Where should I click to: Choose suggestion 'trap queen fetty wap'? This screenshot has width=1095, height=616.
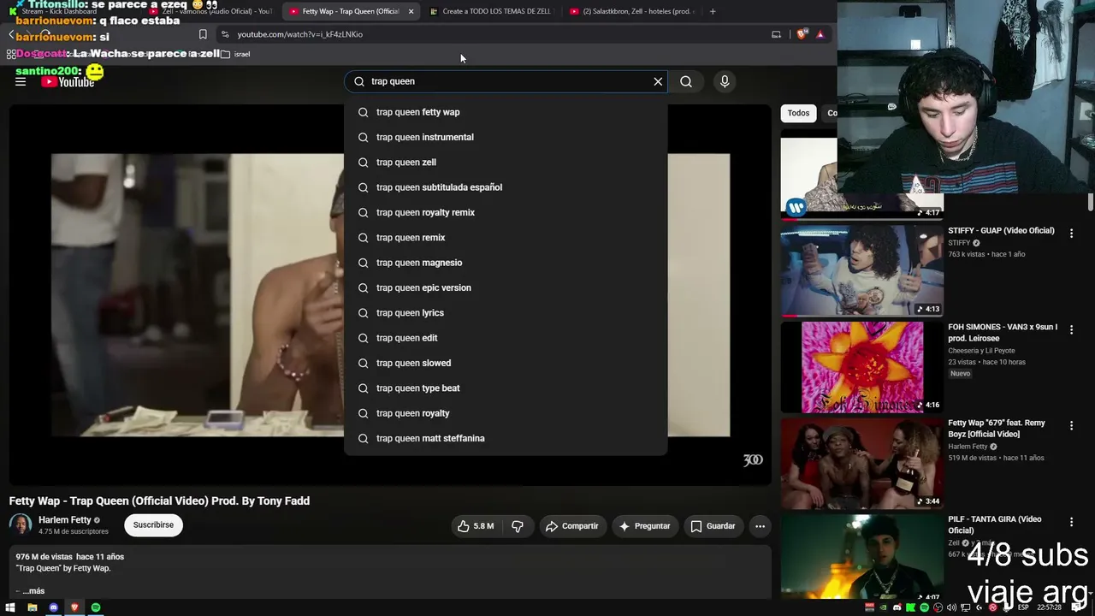(x=506, y=112)
